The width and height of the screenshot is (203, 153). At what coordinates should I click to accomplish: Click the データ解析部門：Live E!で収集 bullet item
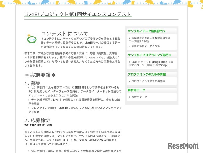tap(74, 101)
